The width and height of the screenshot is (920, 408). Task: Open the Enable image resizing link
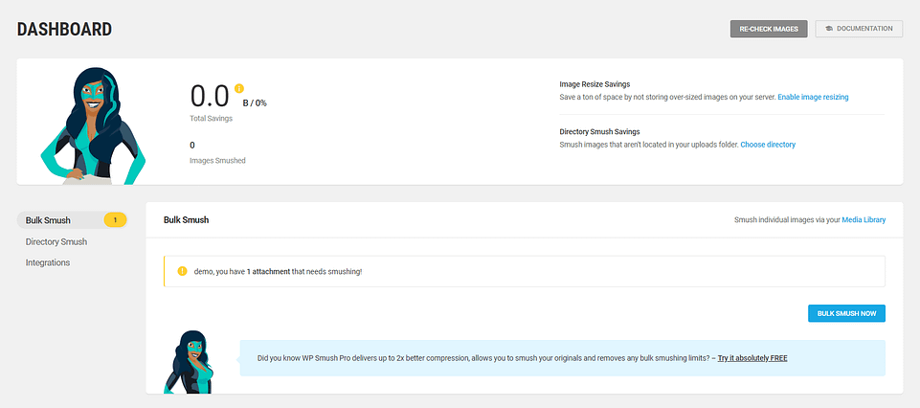point(813,97)
